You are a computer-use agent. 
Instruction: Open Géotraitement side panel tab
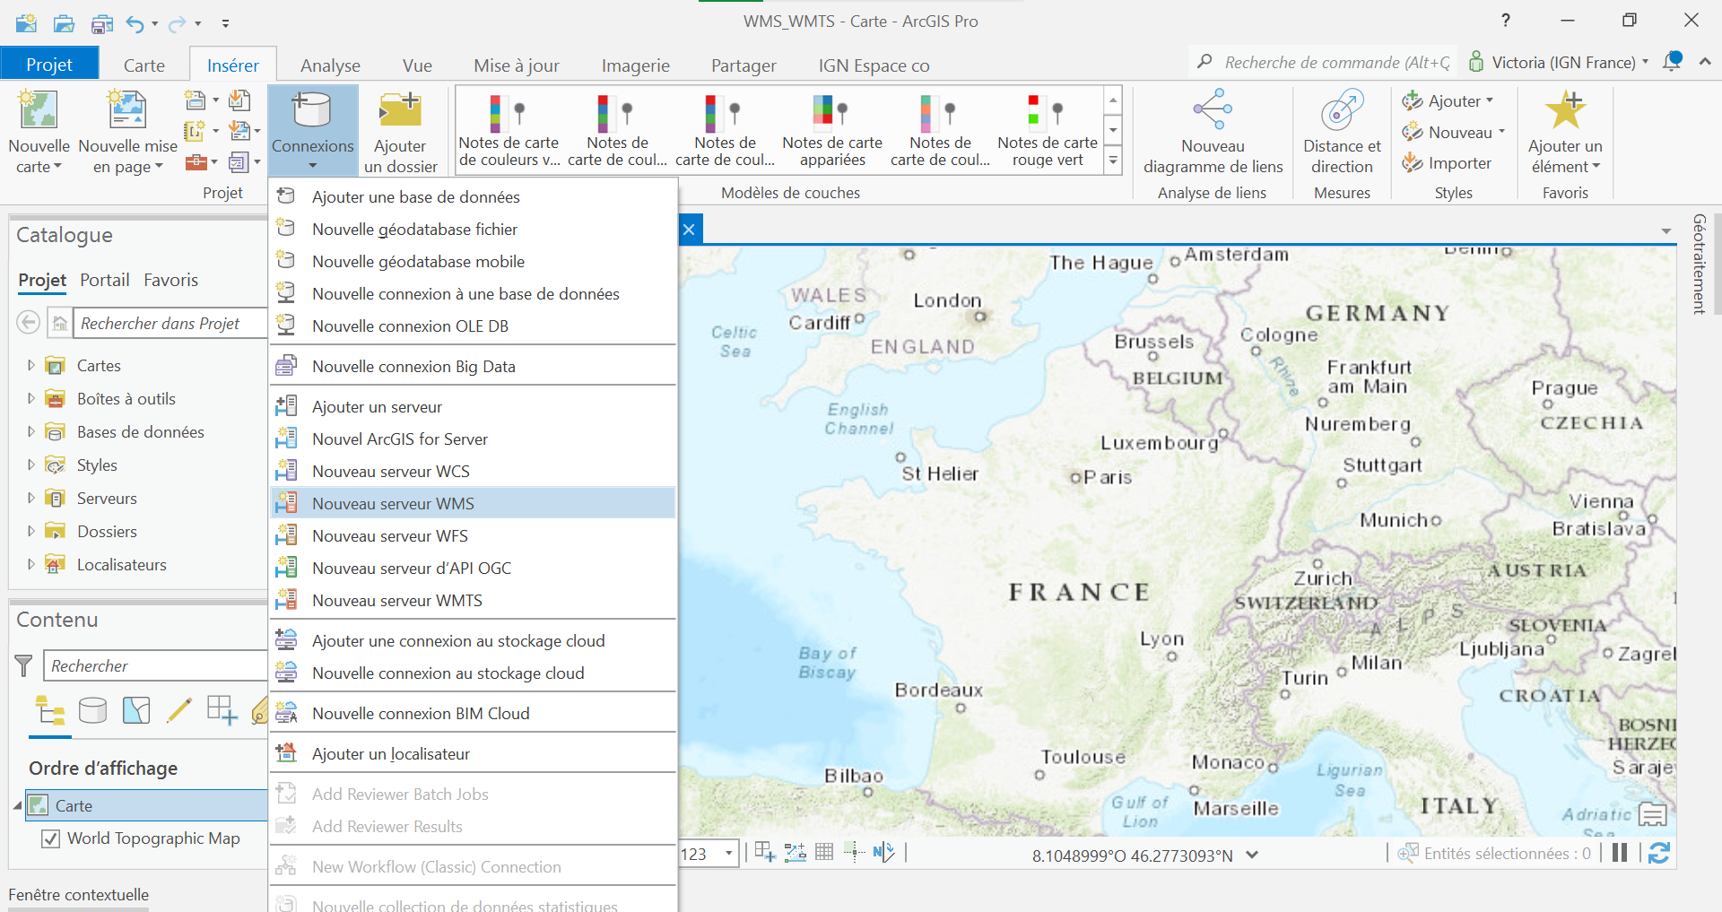[1699, 263]
